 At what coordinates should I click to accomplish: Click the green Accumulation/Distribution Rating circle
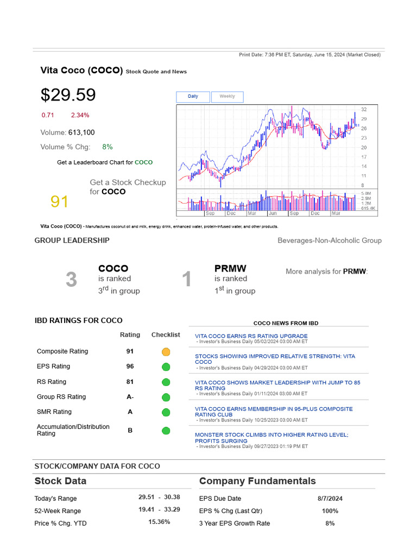pyautogui.click(x=166, y=431)
